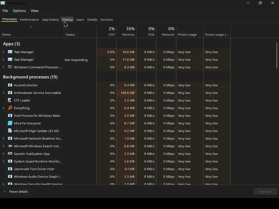
Task: Click the Usermode Font Driver Host icon
Action: (x=10, y=169)
